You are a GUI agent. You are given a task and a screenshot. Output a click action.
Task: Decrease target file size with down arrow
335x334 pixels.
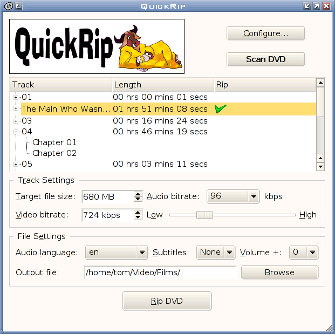(138, 199)
